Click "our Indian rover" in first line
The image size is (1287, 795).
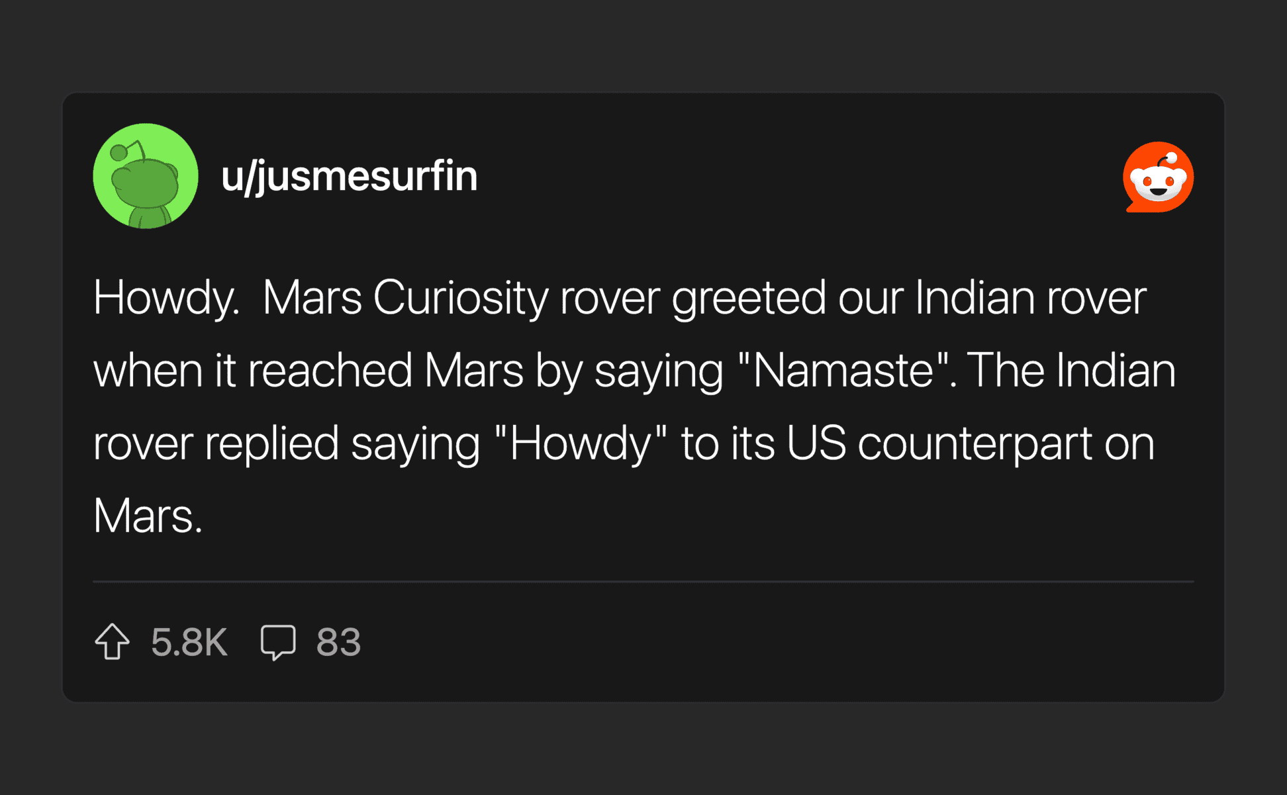coord(992,298)
